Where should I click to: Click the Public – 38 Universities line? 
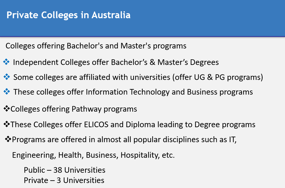click(64, 170)
